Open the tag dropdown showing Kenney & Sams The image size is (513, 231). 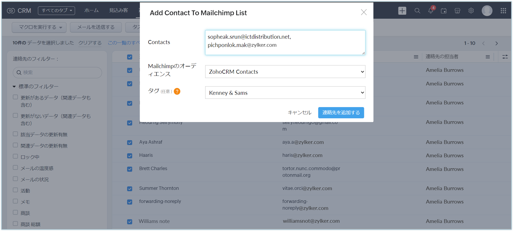(285, 93)
